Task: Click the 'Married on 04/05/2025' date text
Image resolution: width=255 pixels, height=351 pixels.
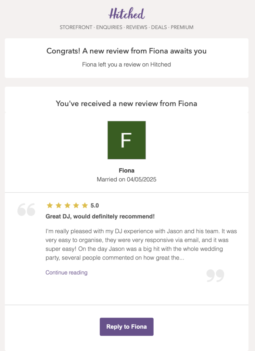Action: tap(127, 179)
